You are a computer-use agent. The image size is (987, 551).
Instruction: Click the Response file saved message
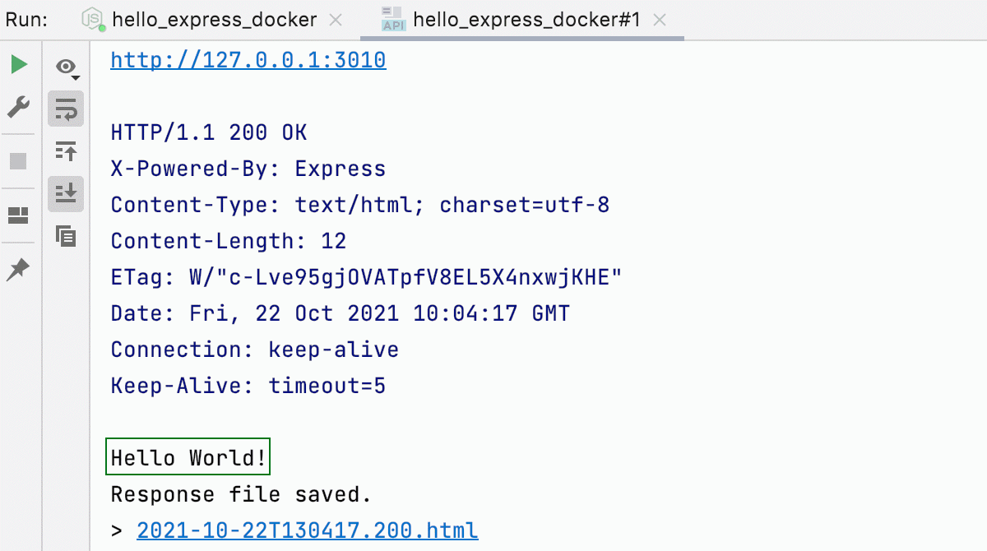241,493
